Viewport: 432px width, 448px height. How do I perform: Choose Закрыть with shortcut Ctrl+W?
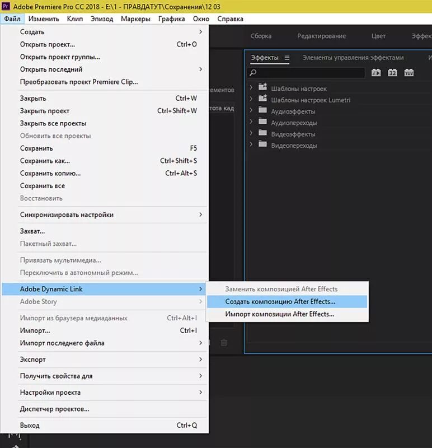coord(105,99)
